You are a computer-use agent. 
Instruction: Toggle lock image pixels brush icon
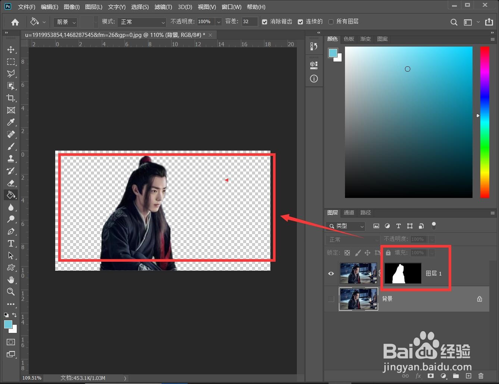tap(358, 253)
